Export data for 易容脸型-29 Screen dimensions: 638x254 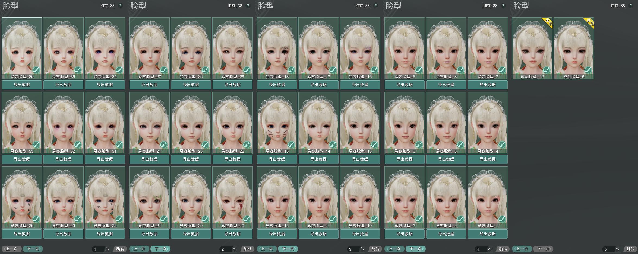pyautogui.click(x=63, y=234)
